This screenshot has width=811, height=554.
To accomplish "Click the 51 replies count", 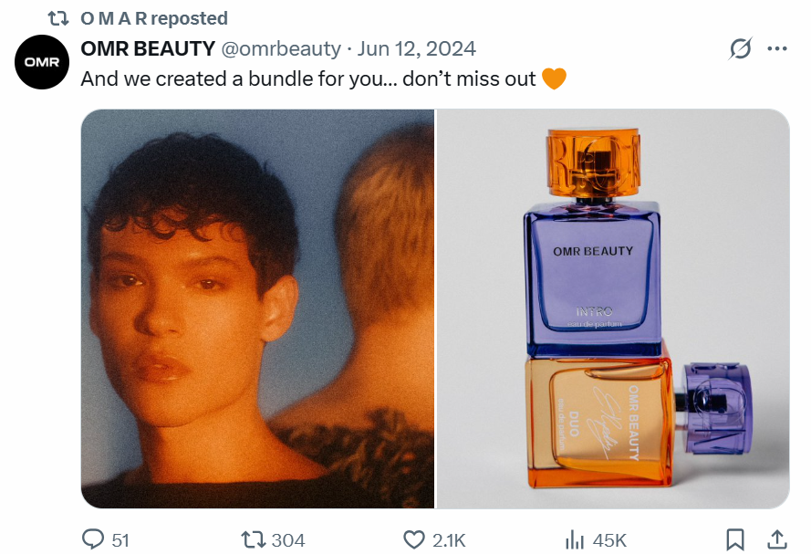I will 120,540.
